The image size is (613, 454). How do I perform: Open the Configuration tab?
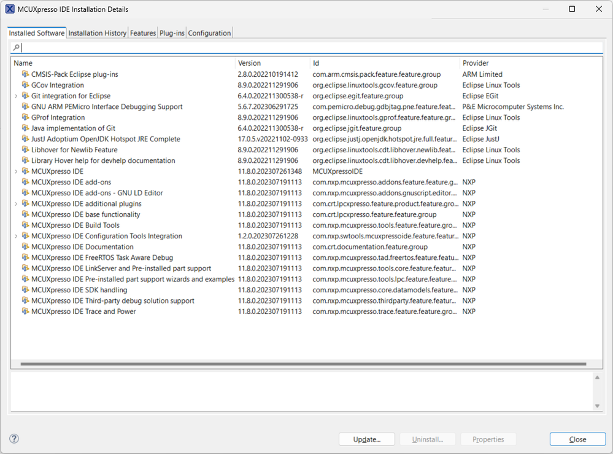coord(209,33)
